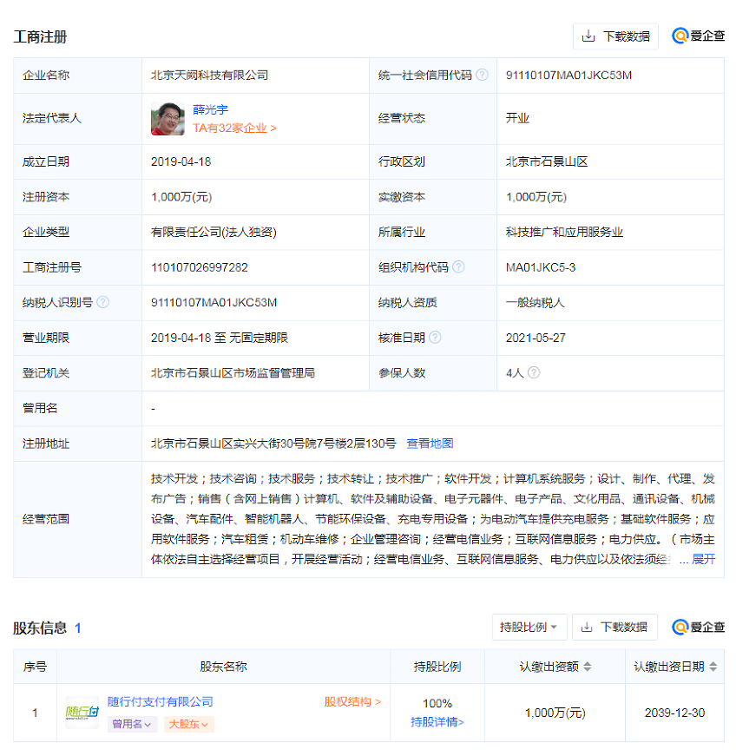This screenshot has width=736, height=756.
Task: Sort by 认缴出资日期 column arrows
Action: coord(713,667)
